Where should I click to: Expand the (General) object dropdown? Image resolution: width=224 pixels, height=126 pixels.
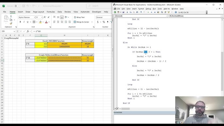141,16
